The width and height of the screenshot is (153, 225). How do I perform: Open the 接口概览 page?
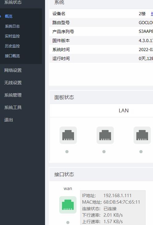point(12,56)
